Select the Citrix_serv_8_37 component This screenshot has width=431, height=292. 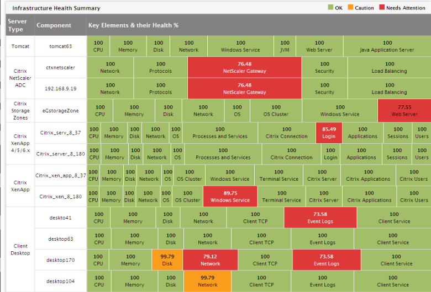click(x=60, y=133)
